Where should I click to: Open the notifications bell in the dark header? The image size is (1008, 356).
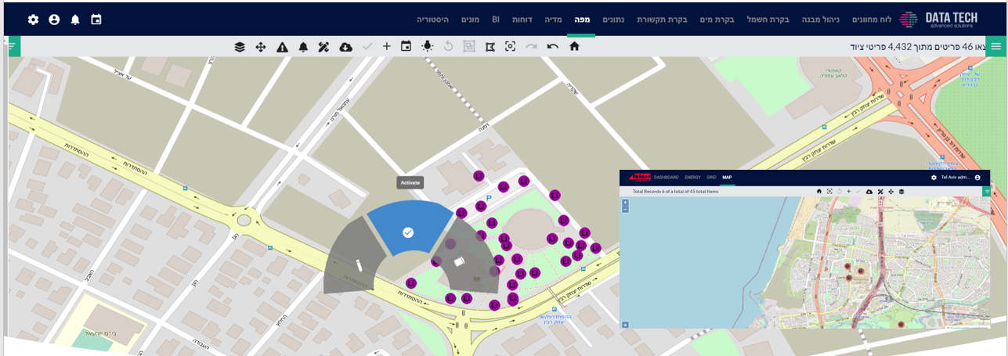[75, 20]
